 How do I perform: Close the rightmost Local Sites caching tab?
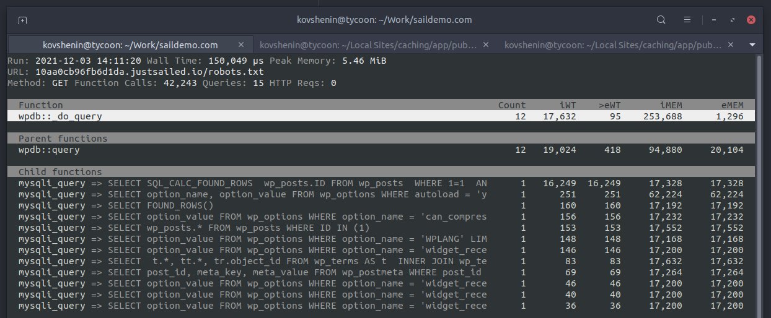tap(730, 45)
